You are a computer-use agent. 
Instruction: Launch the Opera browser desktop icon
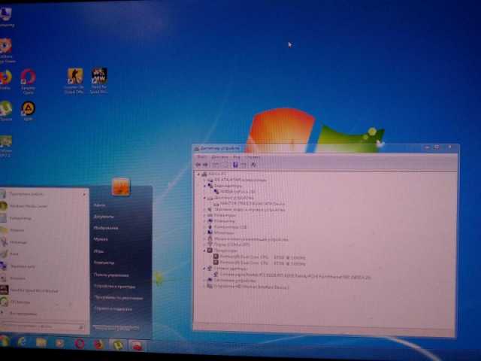pos(28,81)
